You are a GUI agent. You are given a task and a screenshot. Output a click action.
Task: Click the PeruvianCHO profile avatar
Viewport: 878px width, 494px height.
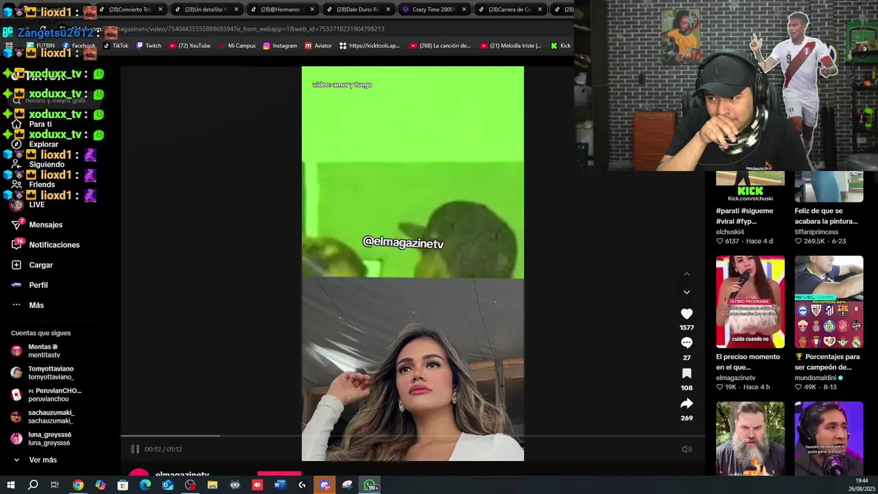pos(16,395)
